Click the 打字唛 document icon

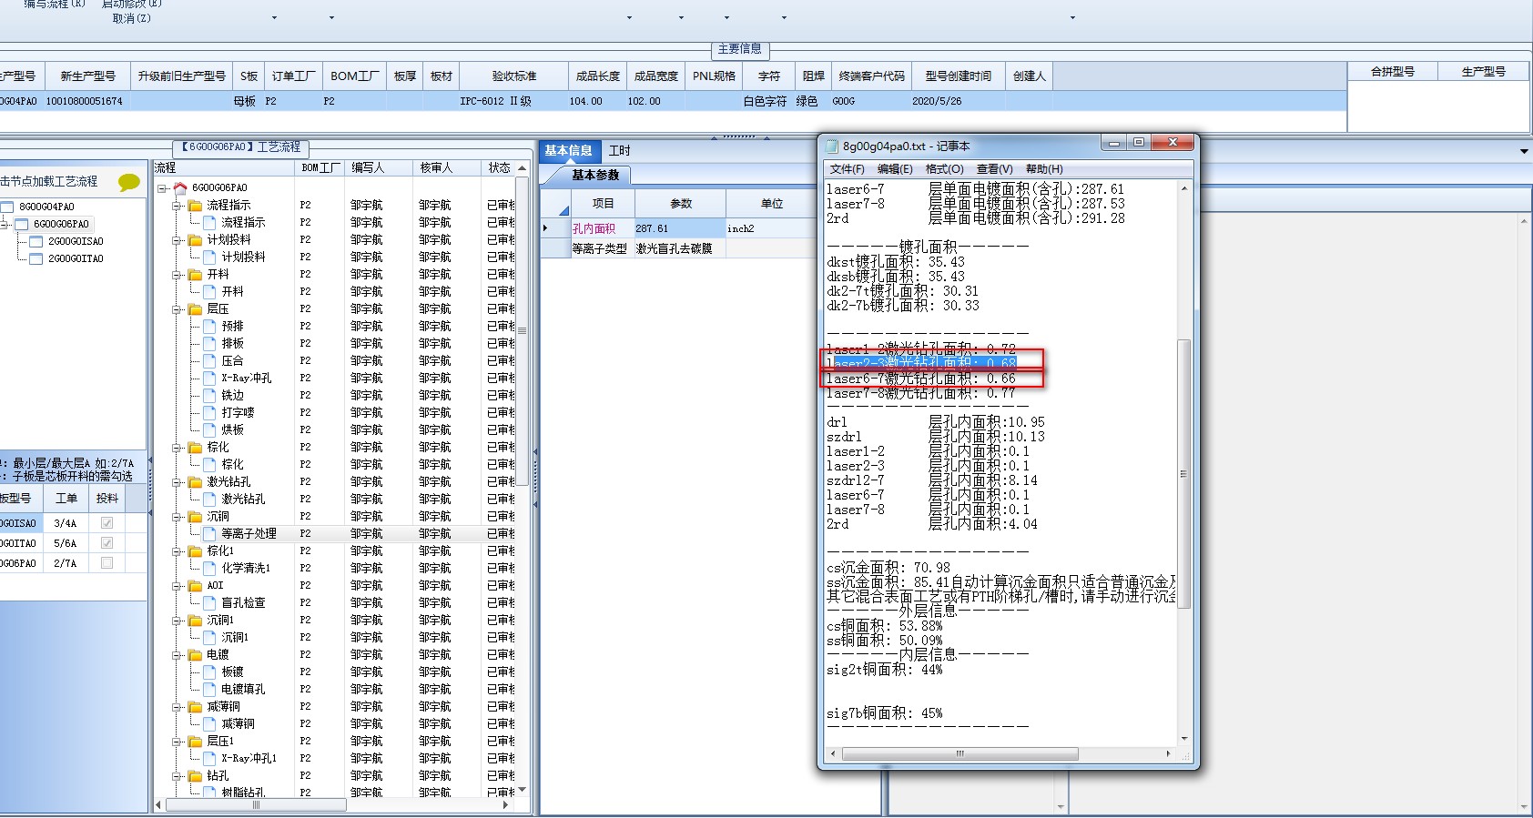coord(209,413)
